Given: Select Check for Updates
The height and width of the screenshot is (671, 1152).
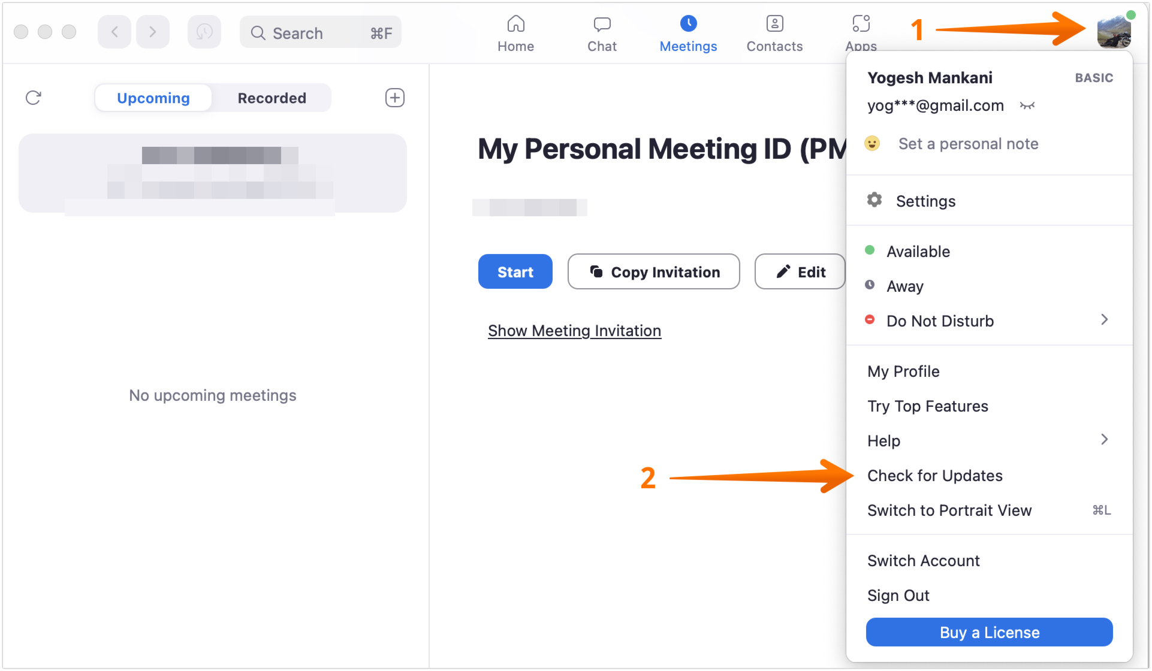Looking at the screenshot, I should tap(934, 476).
